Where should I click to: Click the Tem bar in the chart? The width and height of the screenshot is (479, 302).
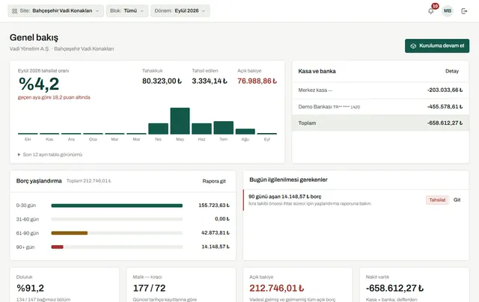(x=223, y=128)
